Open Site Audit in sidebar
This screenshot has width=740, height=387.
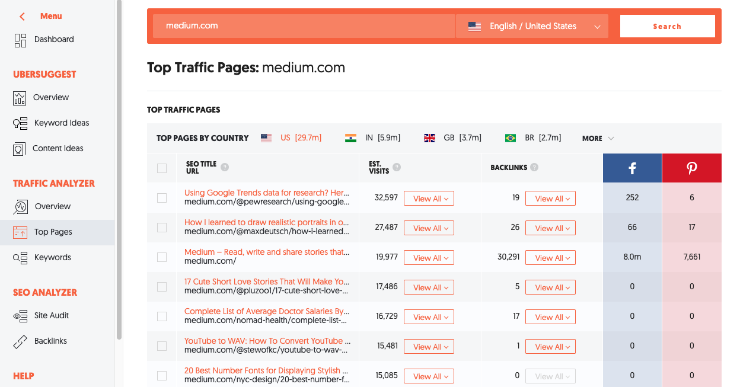52,315
